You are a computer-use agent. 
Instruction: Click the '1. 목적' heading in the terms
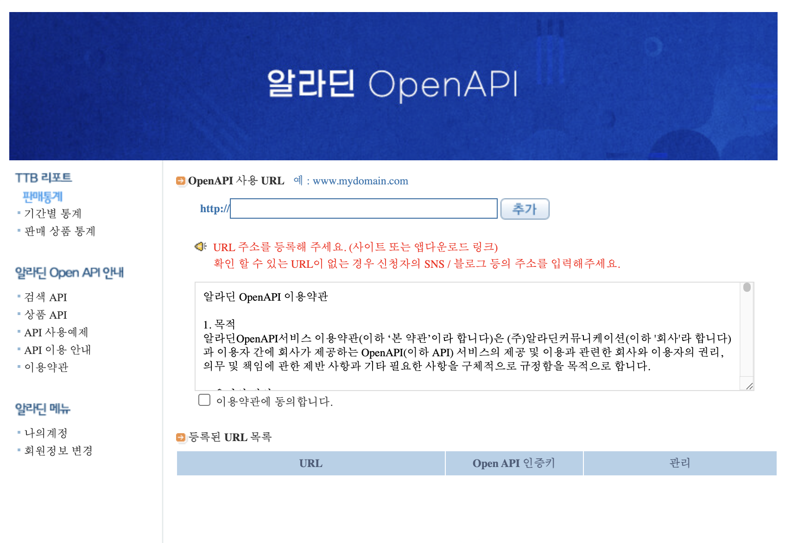click(x=219, y=324)
